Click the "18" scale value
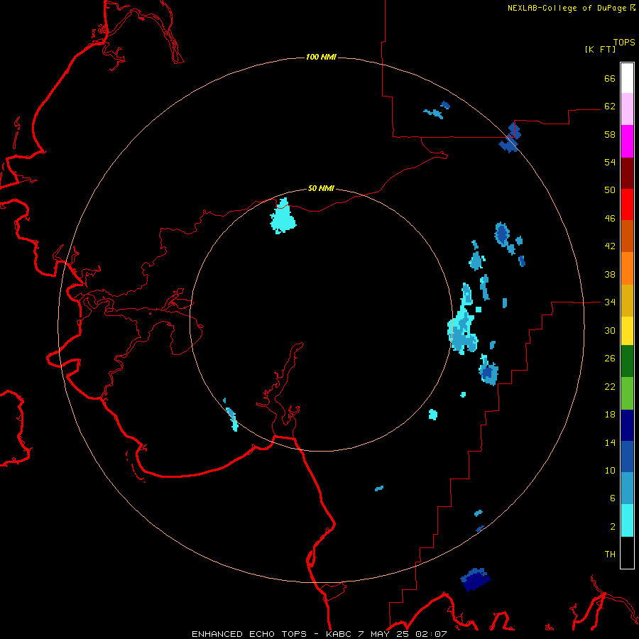Image resolution: width=639 pixels, height=639 pixels. [610, 415]
